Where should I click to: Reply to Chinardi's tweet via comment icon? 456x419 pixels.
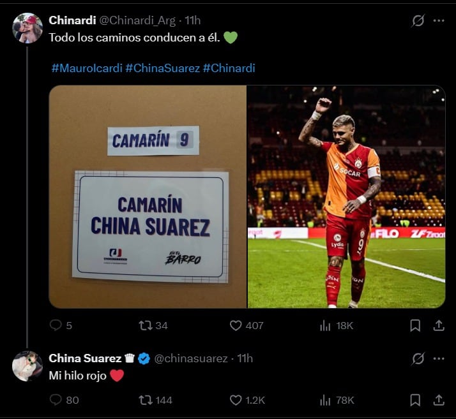tap(56, 325)
